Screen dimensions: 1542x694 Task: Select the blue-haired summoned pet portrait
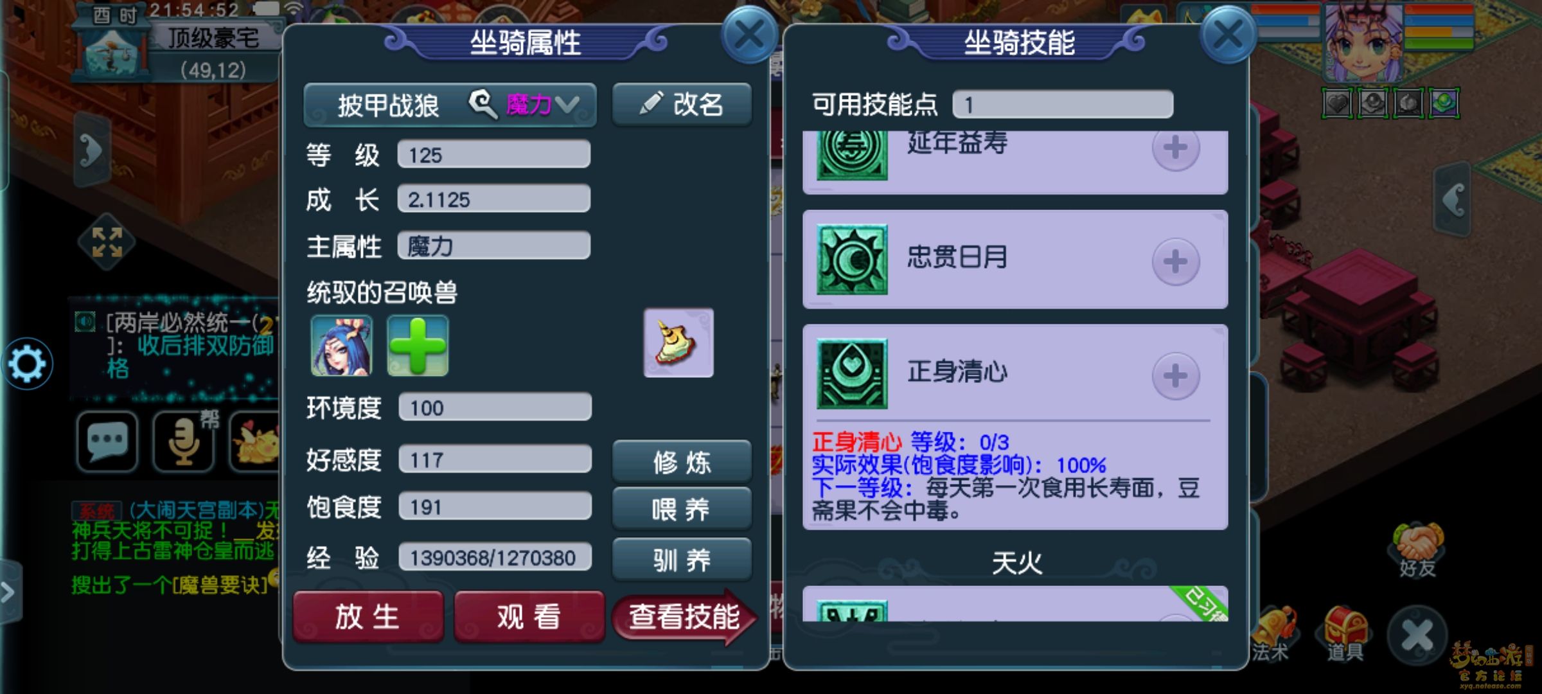pyautogui.click(x=341, y=345)
